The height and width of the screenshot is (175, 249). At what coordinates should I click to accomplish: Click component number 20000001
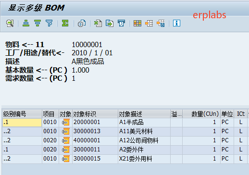87,122
